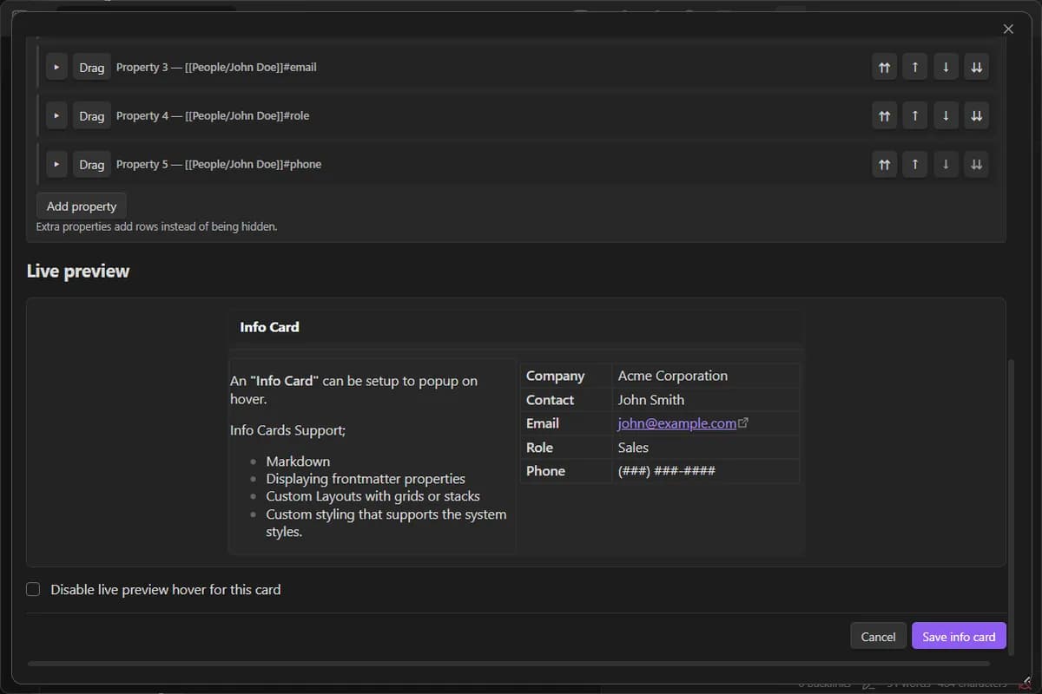Click Displaying frontmatter properties bullet
Screen dimensions: 1042x694
click(366, 479)
